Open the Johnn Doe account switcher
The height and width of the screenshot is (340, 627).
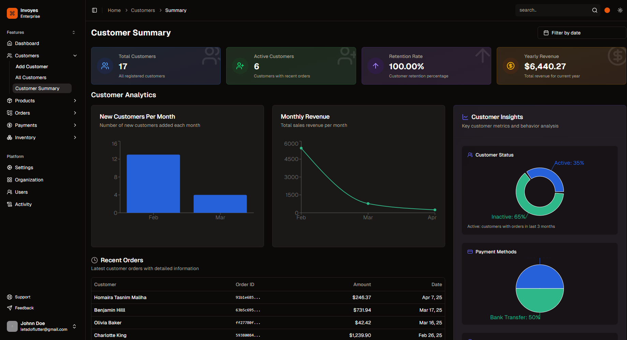pos(74,326)
